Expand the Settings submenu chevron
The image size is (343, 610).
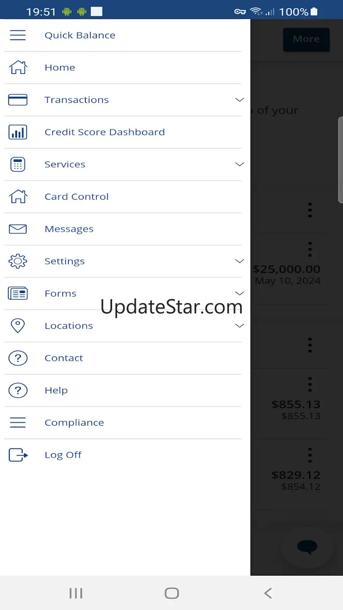pyautogui.click(x=240, y=261)
